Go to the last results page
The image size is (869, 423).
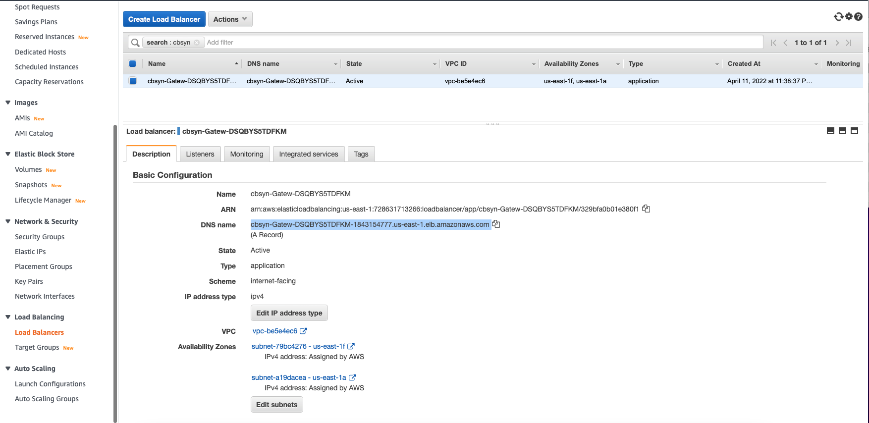(x=849, y=43)
